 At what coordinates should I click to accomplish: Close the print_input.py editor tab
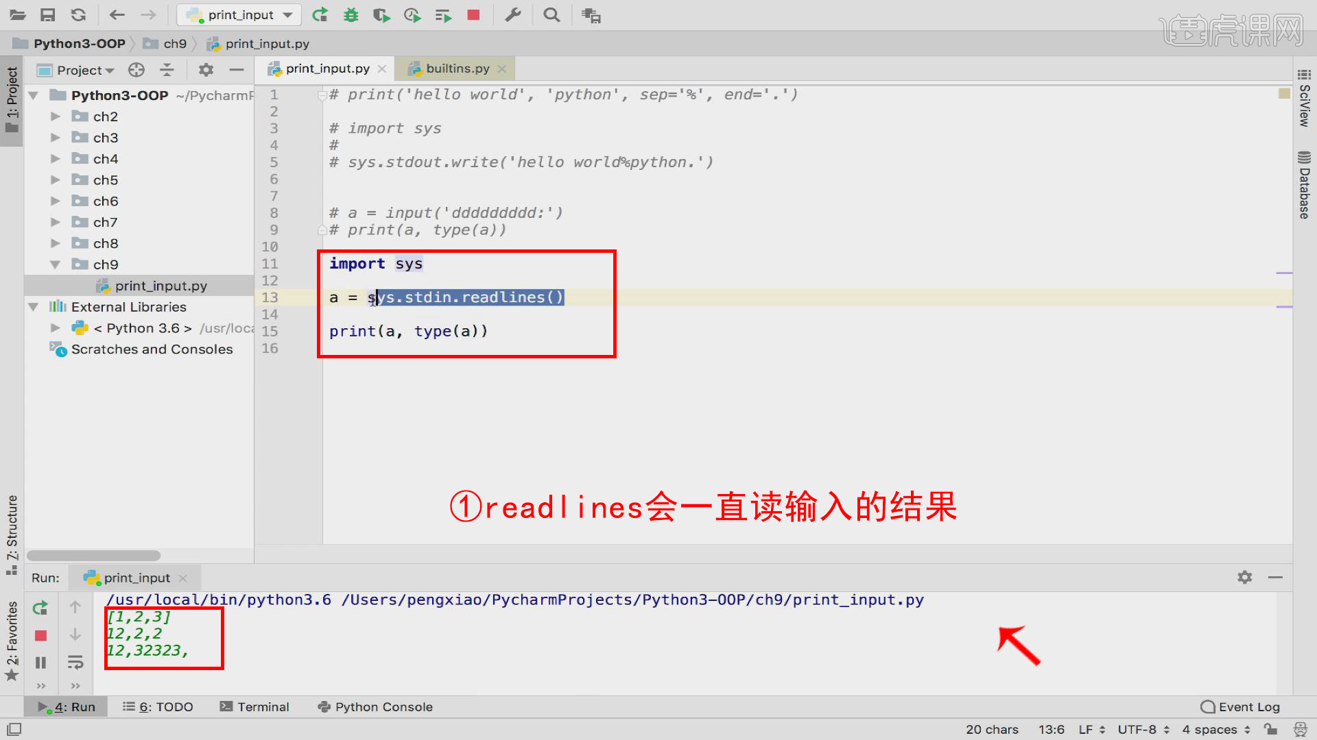(x=382, y=69)
